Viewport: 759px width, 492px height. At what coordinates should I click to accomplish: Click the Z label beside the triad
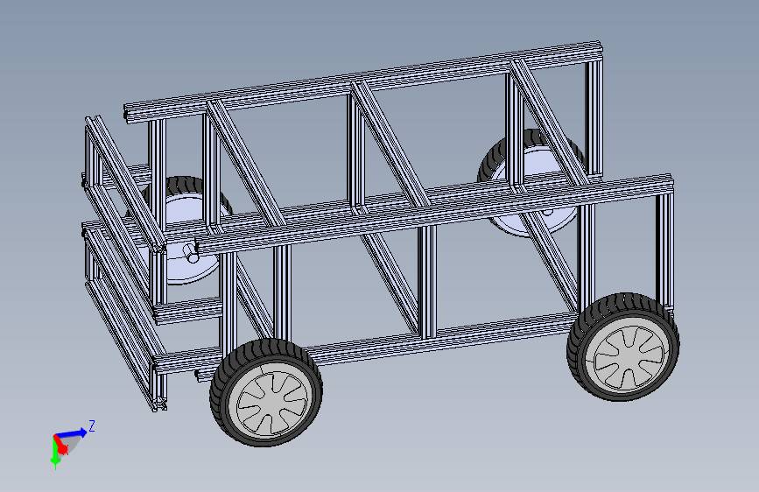[x=92, y=425]
